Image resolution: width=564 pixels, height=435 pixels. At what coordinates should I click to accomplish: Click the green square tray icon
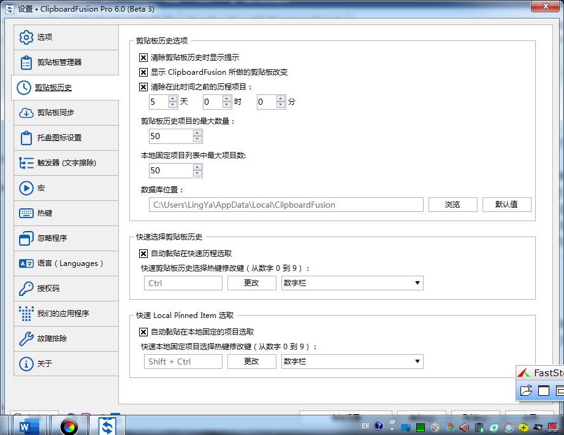click(x=420, y=428)
